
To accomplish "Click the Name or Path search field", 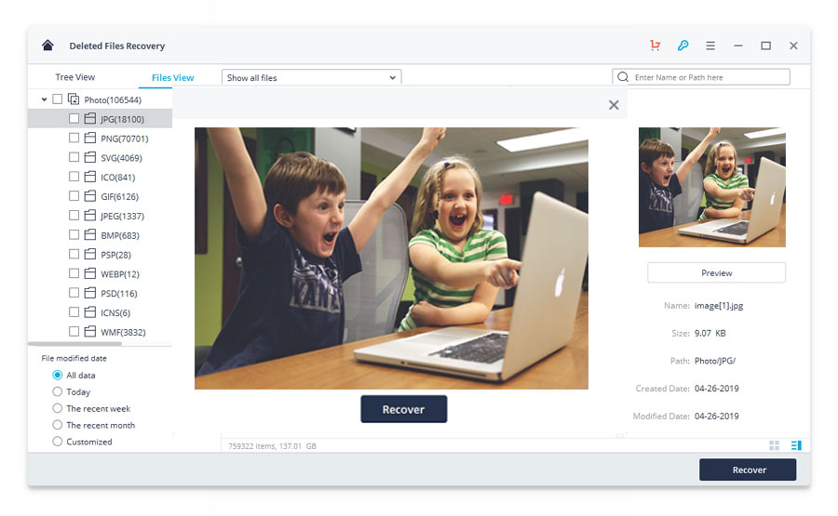I will pyautogui.click(x=700, y=77).
